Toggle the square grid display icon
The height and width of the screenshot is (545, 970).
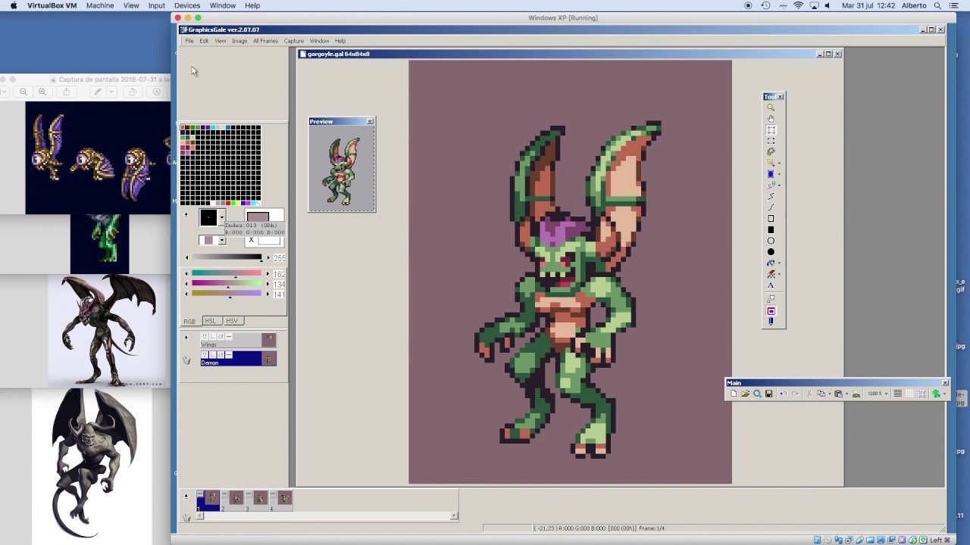click(909, 394)
